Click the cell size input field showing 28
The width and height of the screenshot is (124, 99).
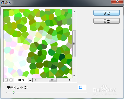(82, 87)
